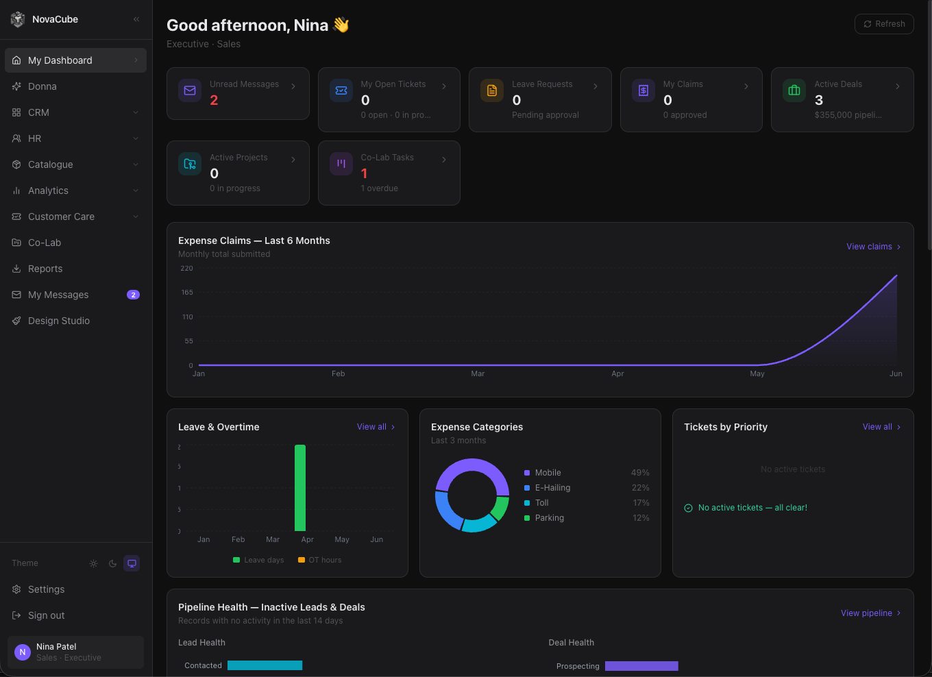Click the Active Deals briefcase icon
This screenshot has height=677, width=932.
[x=794, y=90]
